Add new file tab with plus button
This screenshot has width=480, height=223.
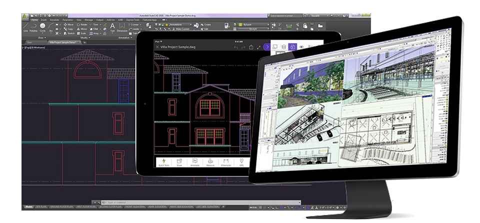84,42
